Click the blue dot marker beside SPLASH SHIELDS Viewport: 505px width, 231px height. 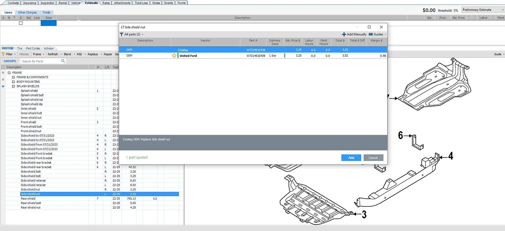coord(3,86)
